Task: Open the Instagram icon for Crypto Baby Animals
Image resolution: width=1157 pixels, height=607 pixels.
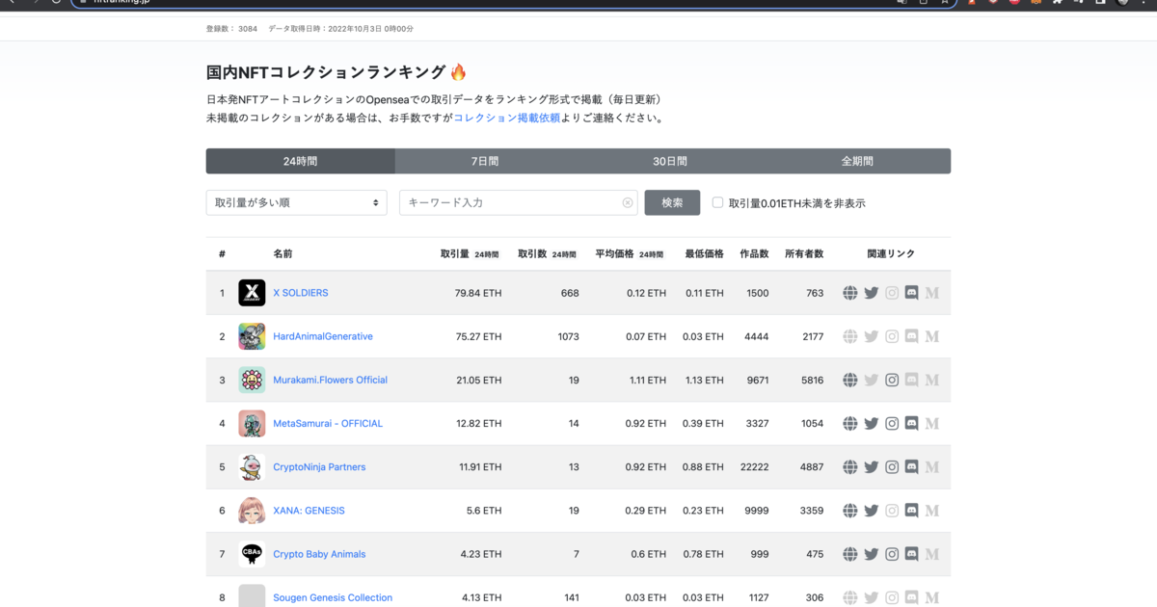Action: tap(892, 554)
